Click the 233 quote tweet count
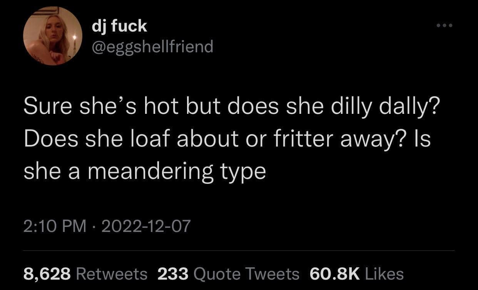Image resolution: width=478 pixels, height=290 pixels. [173, 274]
